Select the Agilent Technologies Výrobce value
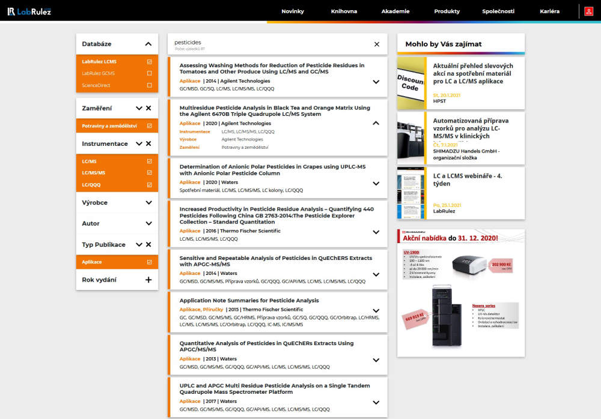 [x=242, y=139]
